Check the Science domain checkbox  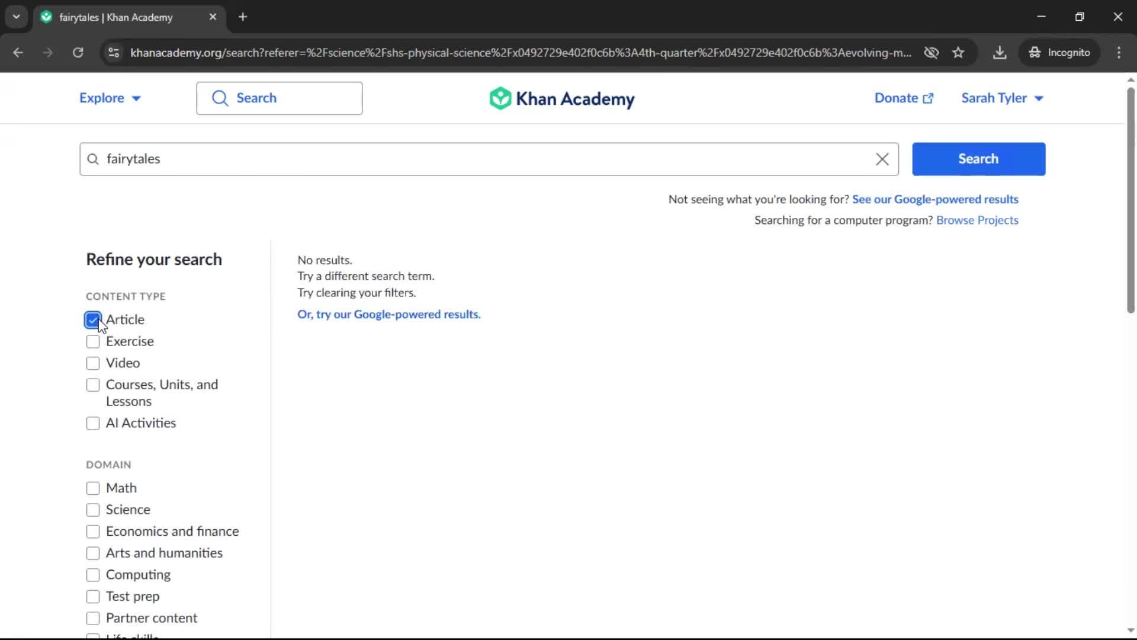click(93, 510)
